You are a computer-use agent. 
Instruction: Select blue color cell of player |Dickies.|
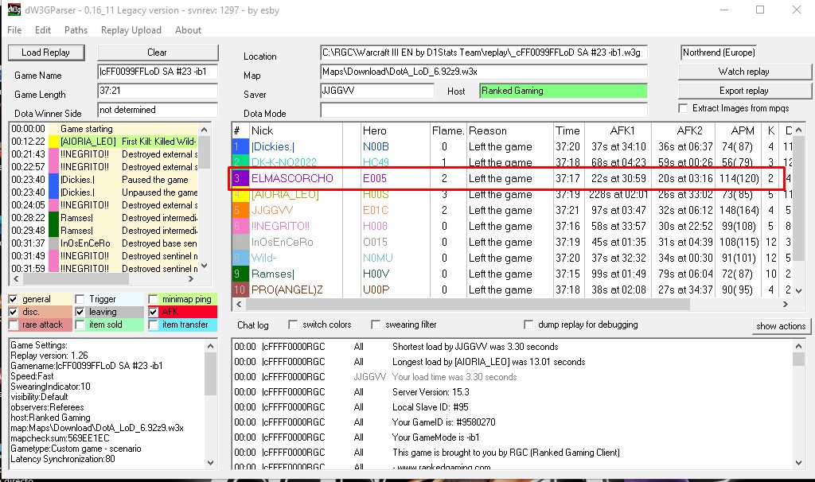click(x=240, y=147)
